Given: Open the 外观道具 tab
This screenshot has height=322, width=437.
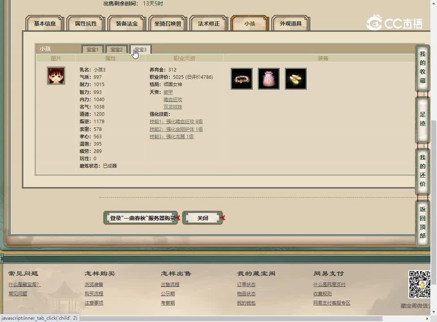Looking at the screenshot, I should (x=291, y=25).
